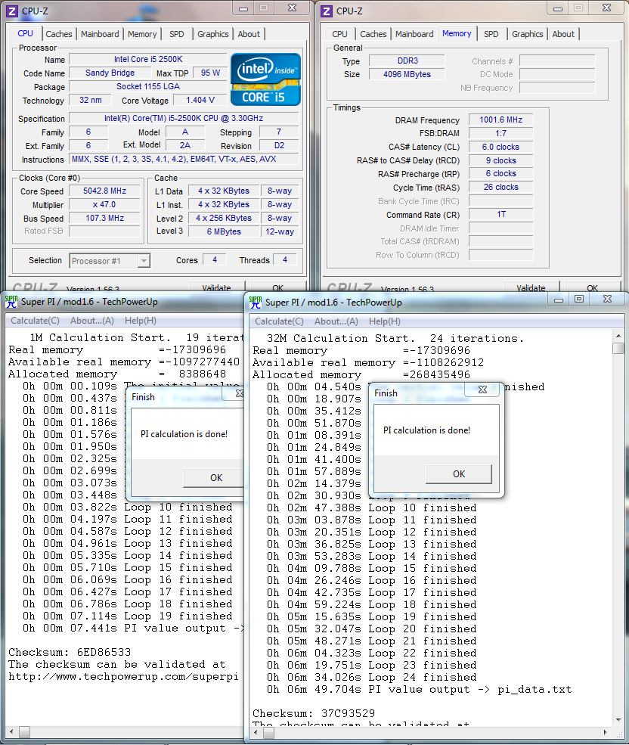Open About...(A) menu in the 1M Super PI window
The height and width of the screenshot is (745, 629).
[92, 321]
